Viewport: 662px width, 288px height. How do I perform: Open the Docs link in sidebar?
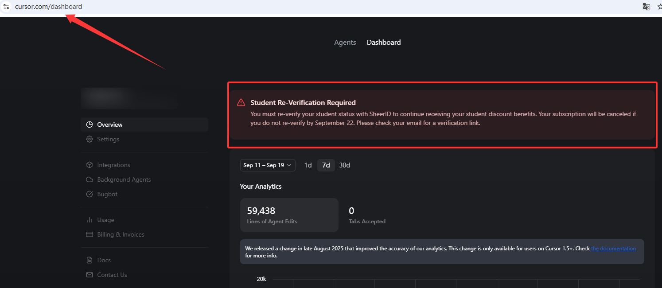click(144, 260)
